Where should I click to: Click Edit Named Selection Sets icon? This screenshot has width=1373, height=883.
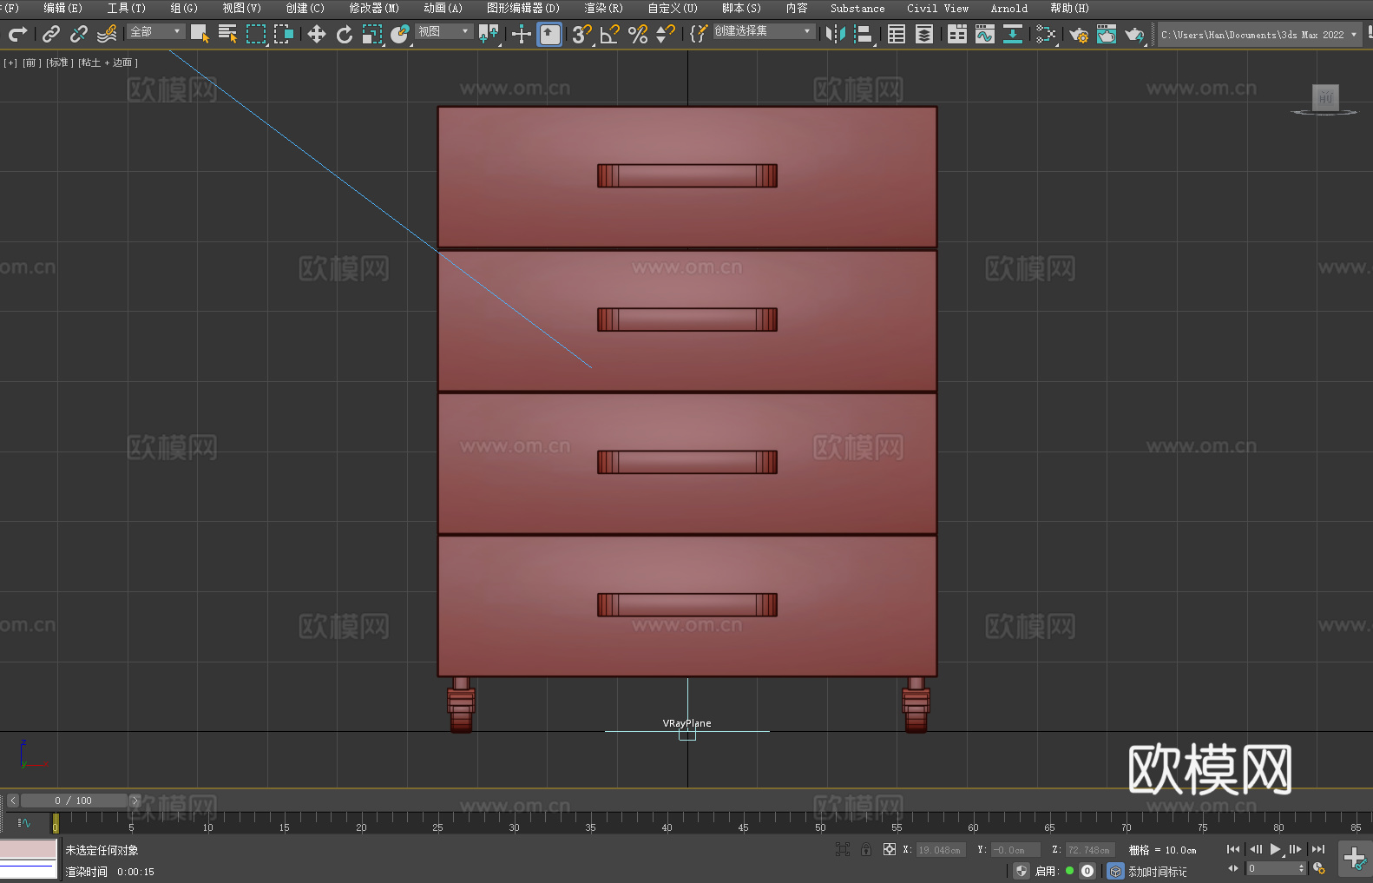pyautogui.click(x=699, y=34)
